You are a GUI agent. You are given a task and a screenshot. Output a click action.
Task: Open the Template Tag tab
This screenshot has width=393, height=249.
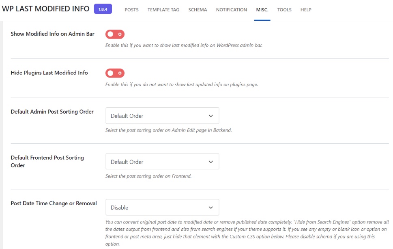163,10
